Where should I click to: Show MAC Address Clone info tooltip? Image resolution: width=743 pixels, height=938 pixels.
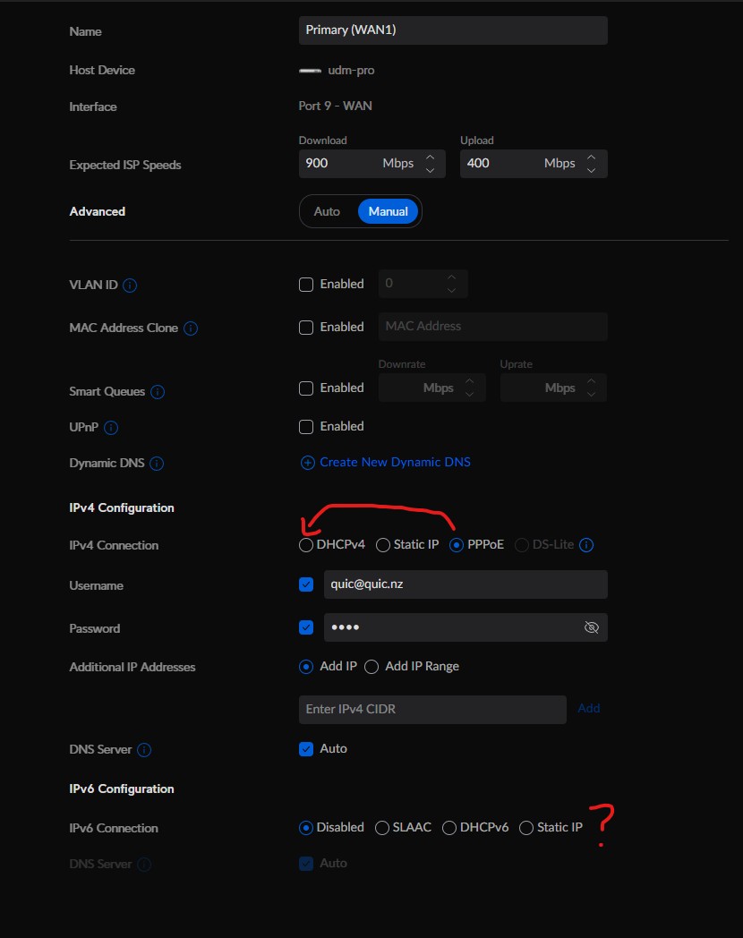(x=191, y=328)
